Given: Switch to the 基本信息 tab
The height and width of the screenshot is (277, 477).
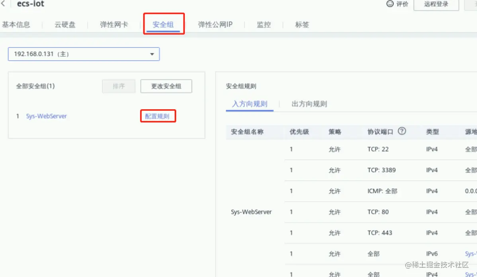Looking at the screenshot, I should tap(16, 25).
